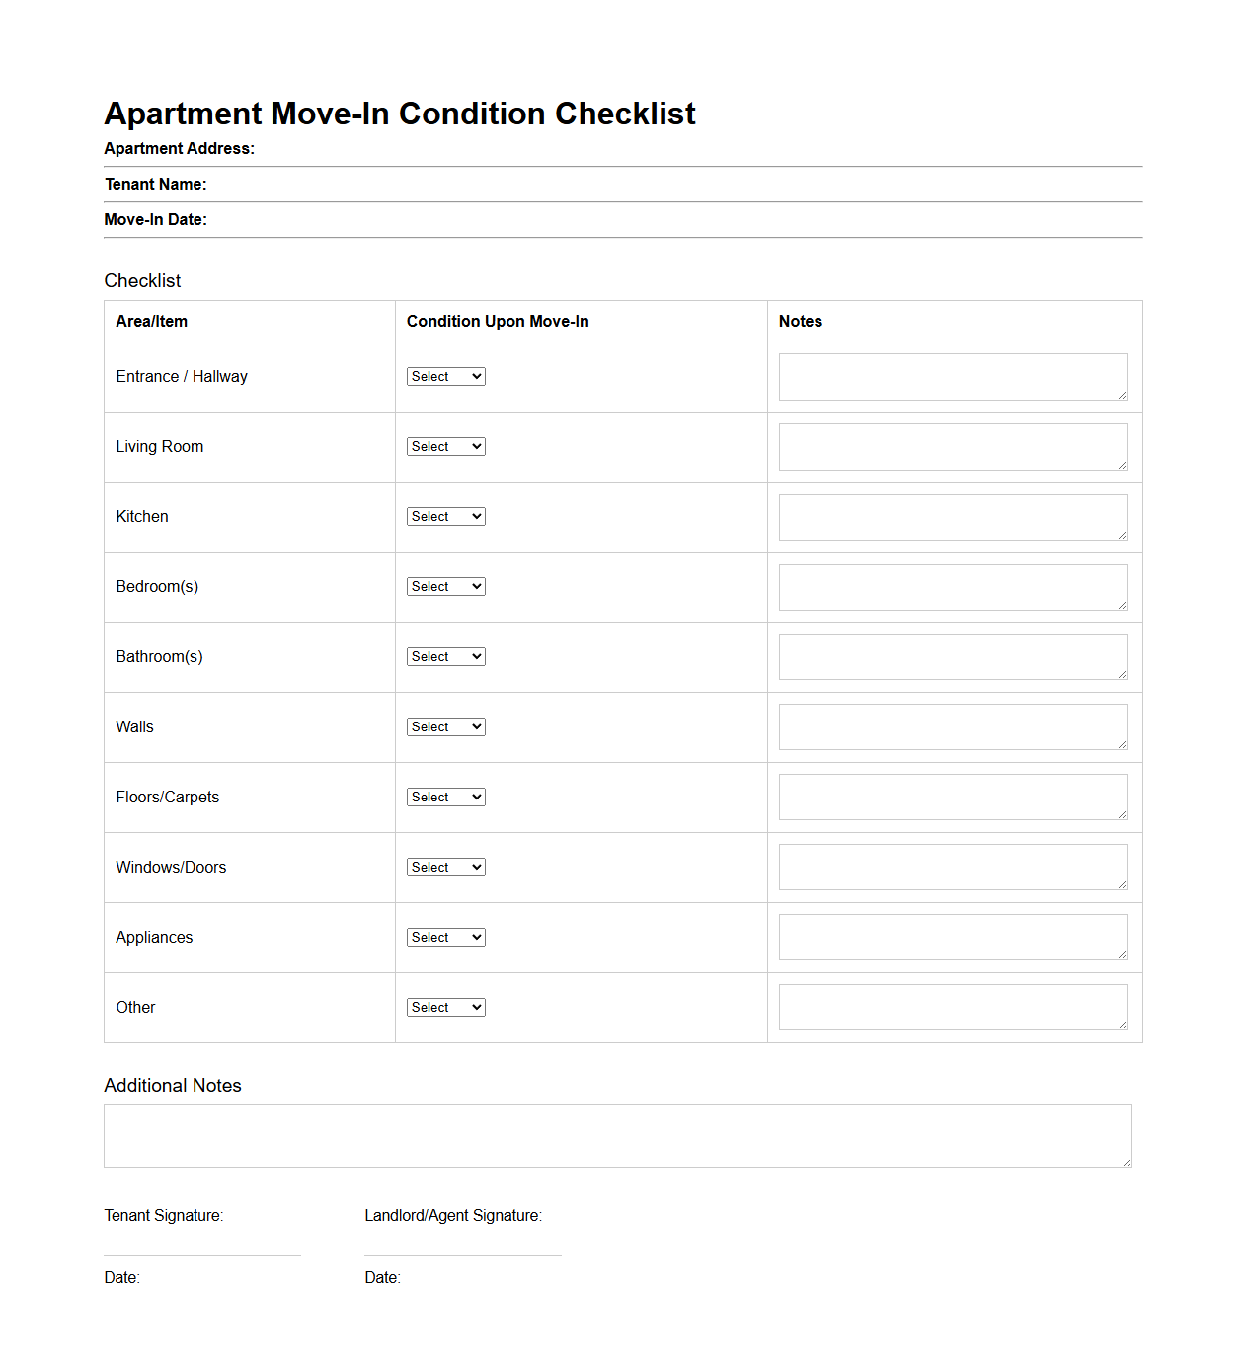Open the Appliances condition dropdown
The image size is (1247, 1370).
(445, 937)
